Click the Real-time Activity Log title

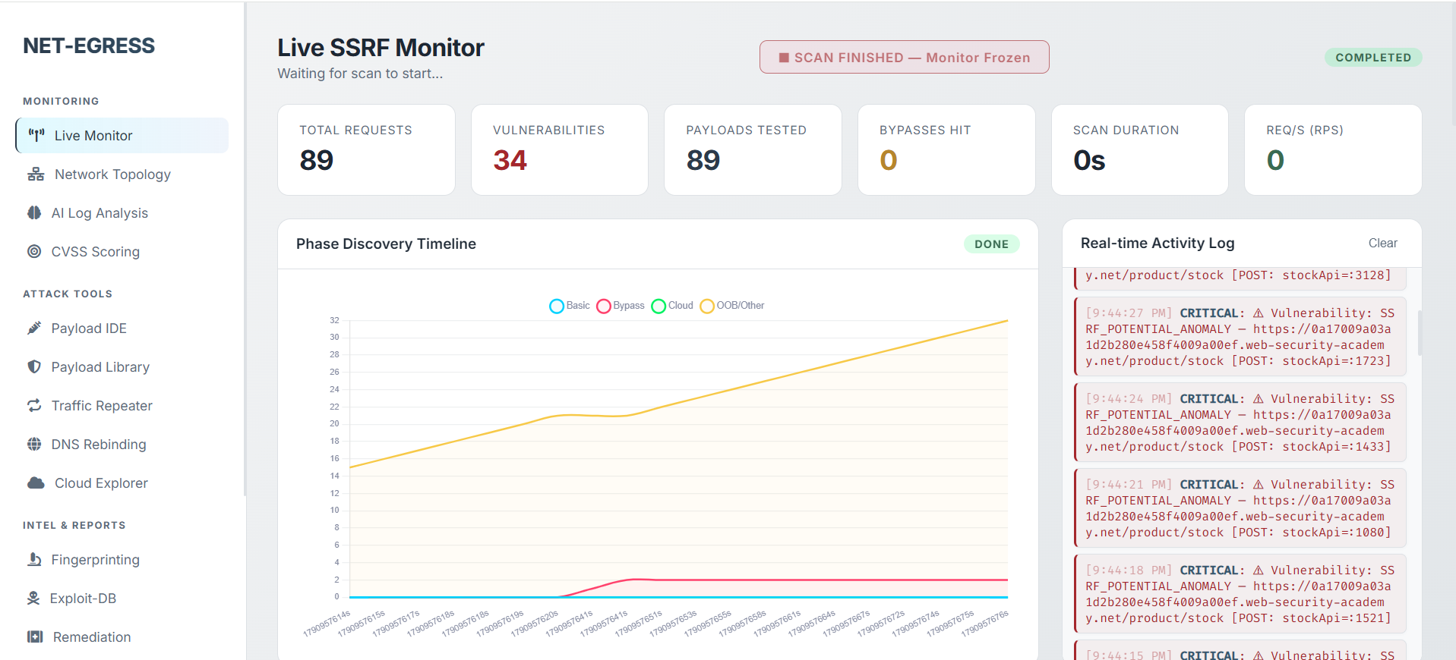(x=1158, y=244)
